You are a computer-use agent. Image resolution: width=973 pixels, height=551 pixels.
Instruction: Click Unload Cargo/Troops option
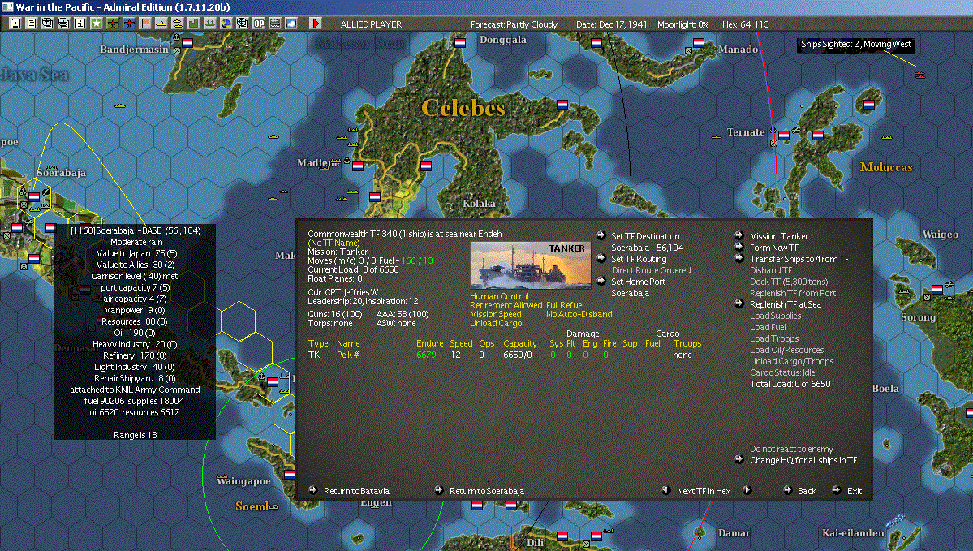tap(791, 361)
